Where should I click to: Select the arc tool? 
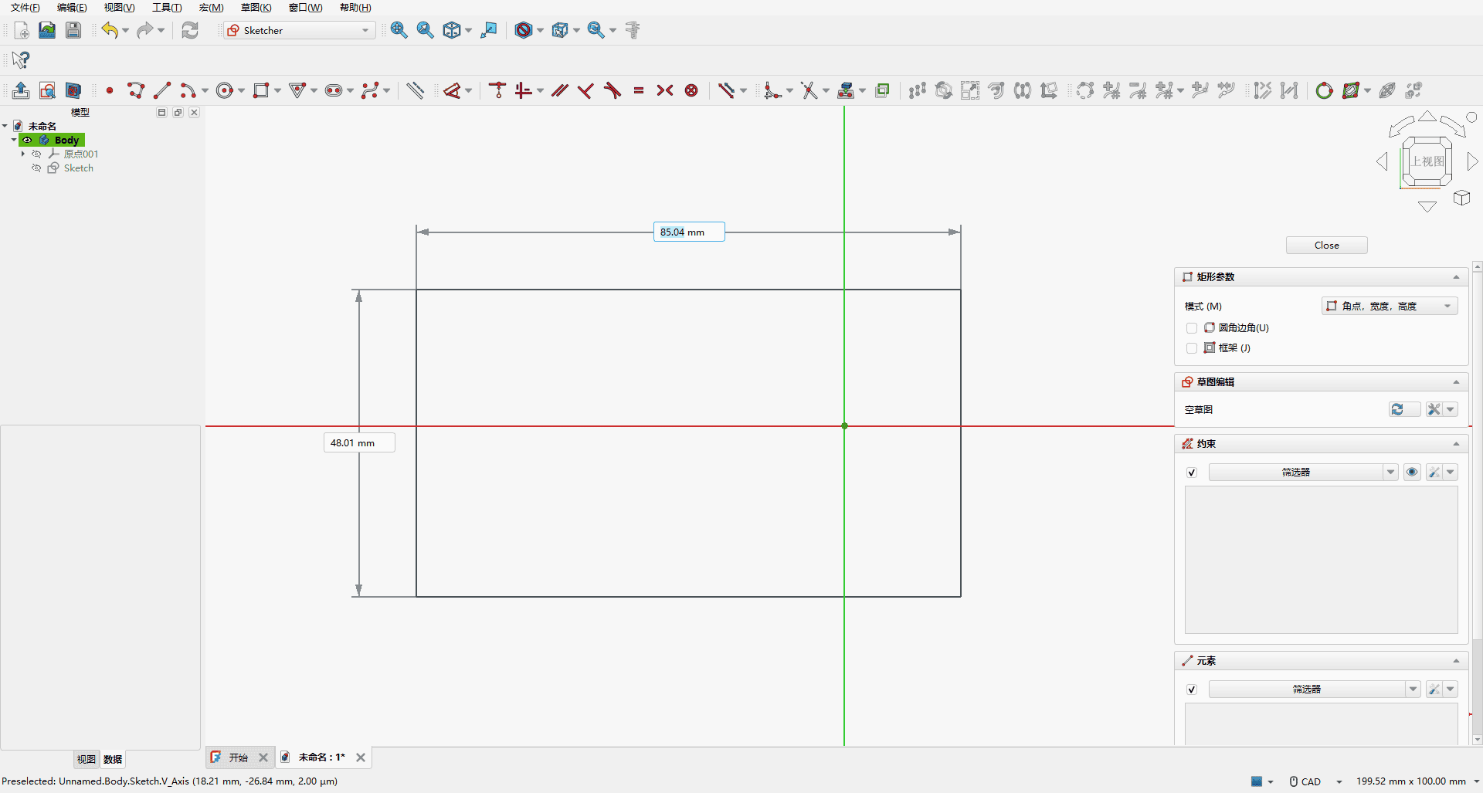pos(188,90)
